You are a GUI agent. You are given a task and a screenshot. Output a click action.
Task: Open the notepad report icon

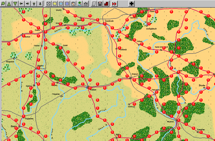pyautogui.click(x=94, y=4)
